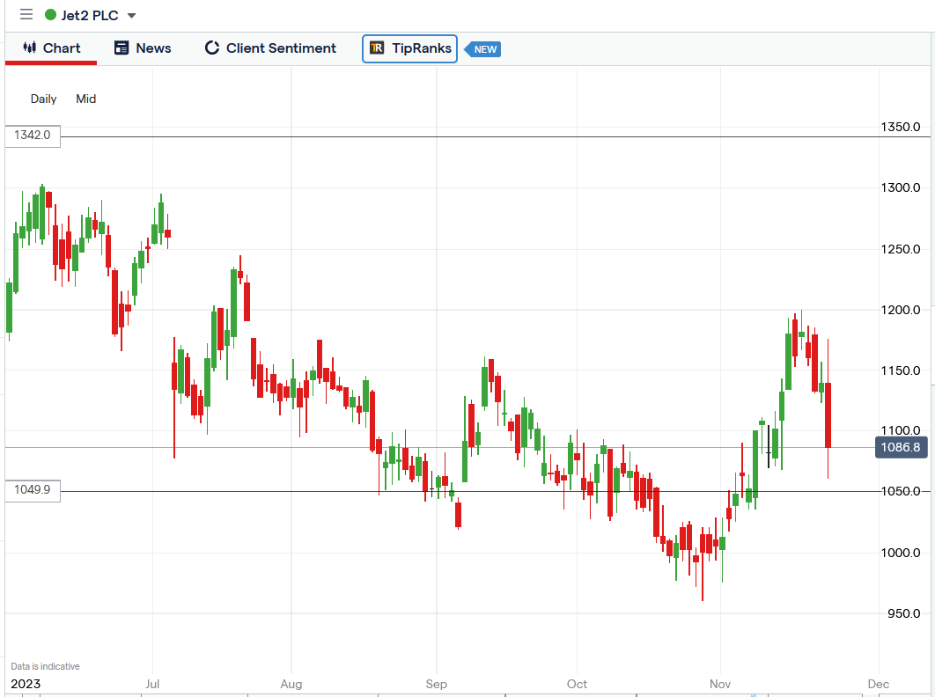935x697 pixels.
Task: Click the Dec date axis label
Action: pyautogui.click(x=879, y=684)
